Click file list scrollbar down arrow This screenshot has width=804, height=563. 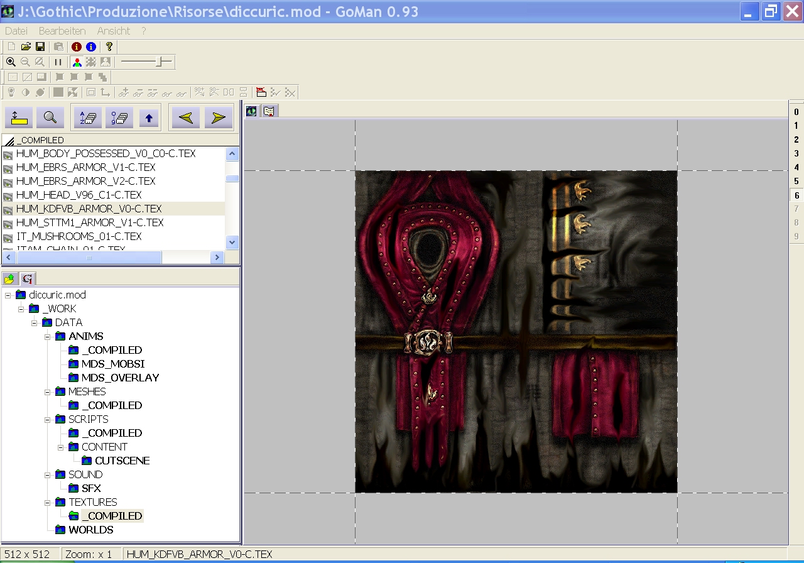232,242
